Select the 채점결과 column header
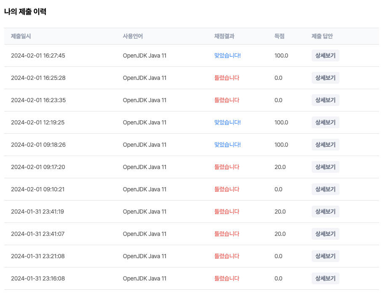 (x=224, y=36)
